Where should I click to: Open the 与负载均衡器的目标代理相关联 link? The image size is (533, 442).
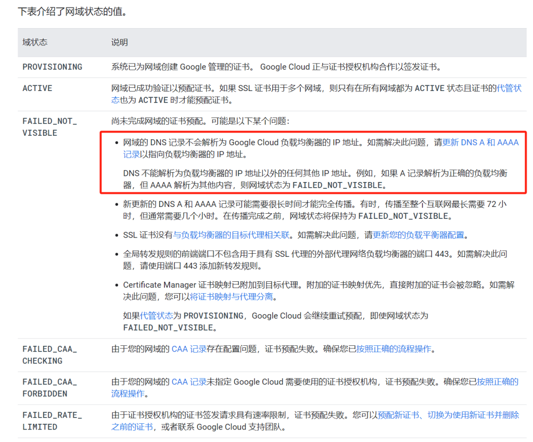coord(231,235)
